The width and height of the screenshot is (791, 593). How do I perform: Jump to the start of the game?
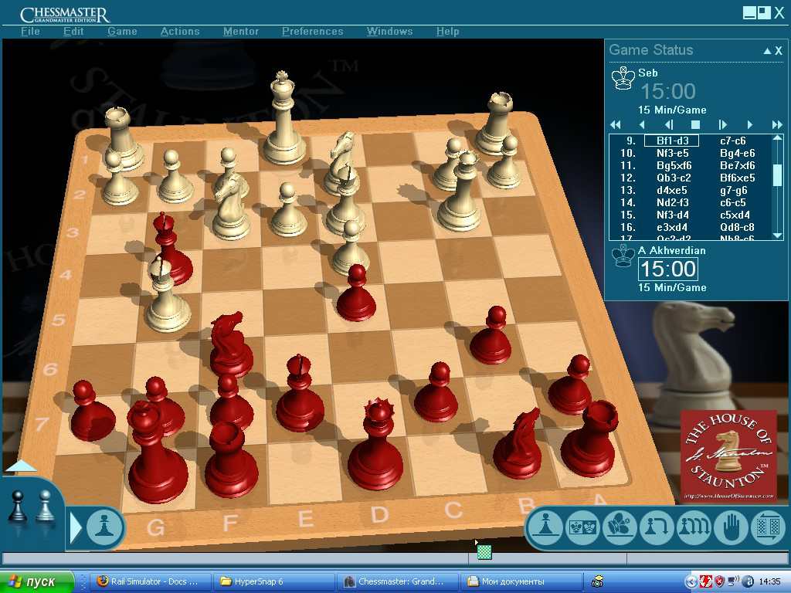[615, 124]
